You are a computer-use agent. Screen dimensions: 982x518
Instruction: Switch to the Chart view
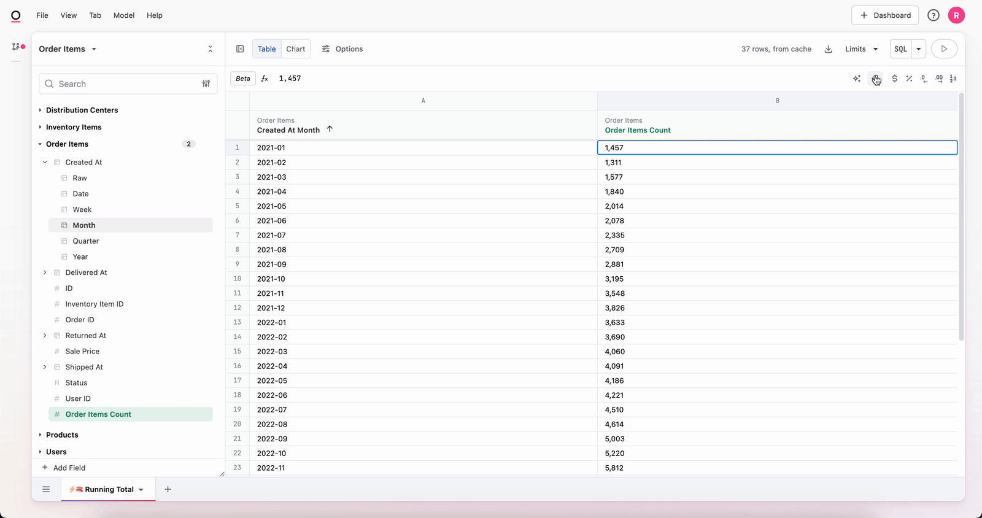[x=295, y=49]
